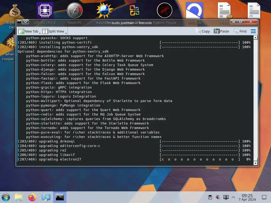
Task: Click the terminal scrollbar down arrow
Action: coord(255,163)
